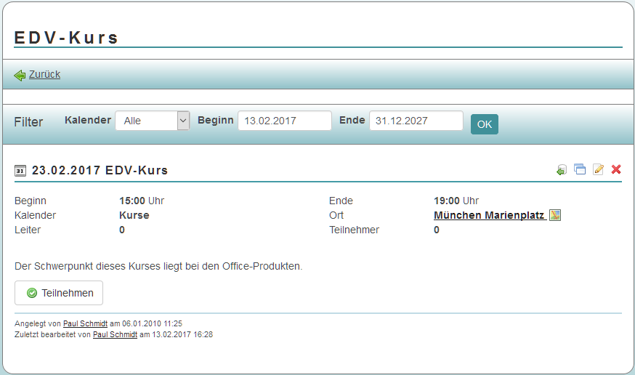Image resolution: width=635 pixels, height=375 pixels.
Task: Click the course description about Office-Produkten
Action: (158, 266)
